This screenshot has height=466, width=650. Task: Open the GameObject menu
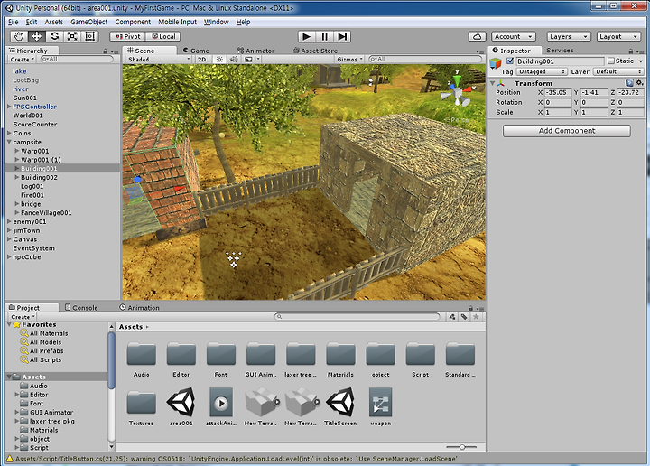(88, 22)
